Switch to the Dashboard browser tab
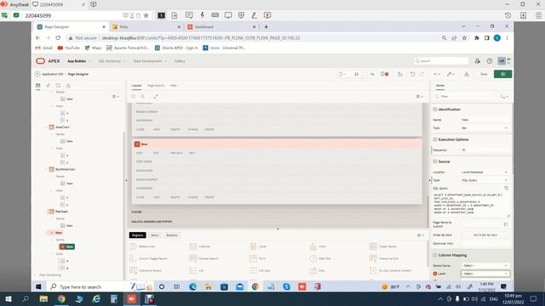The image size is (545, 306). point(221,26)
